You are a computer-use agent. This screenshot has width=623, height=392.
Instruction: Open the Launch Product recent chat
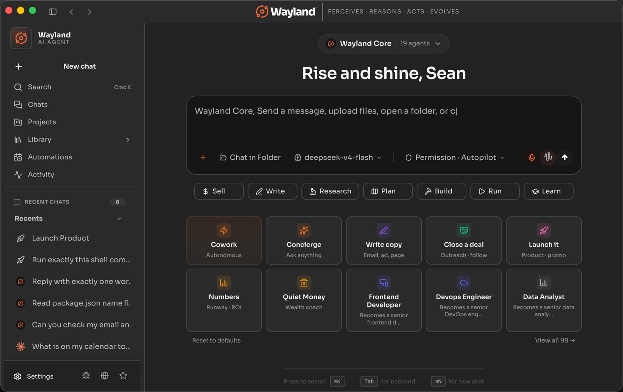(72, 238)
